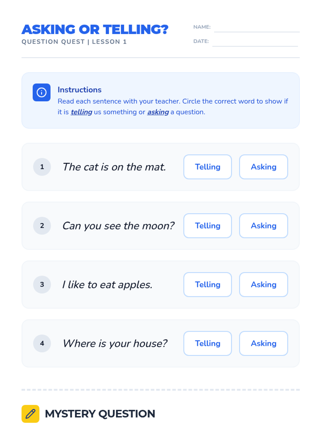Select Asking for 'Can you see the moon?'
Image resolution: width=321 pixels, height=428 pixels.
tap(263, 226)
